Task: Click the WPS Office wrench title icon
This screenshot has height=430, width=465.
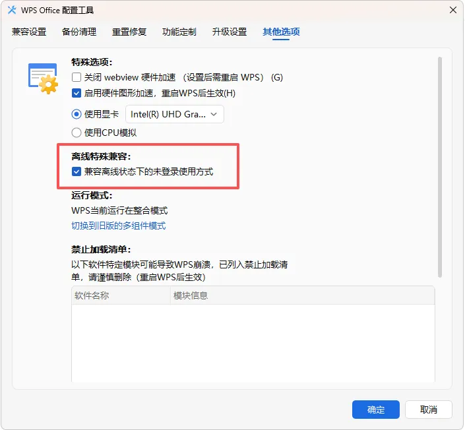Action: 12,11
